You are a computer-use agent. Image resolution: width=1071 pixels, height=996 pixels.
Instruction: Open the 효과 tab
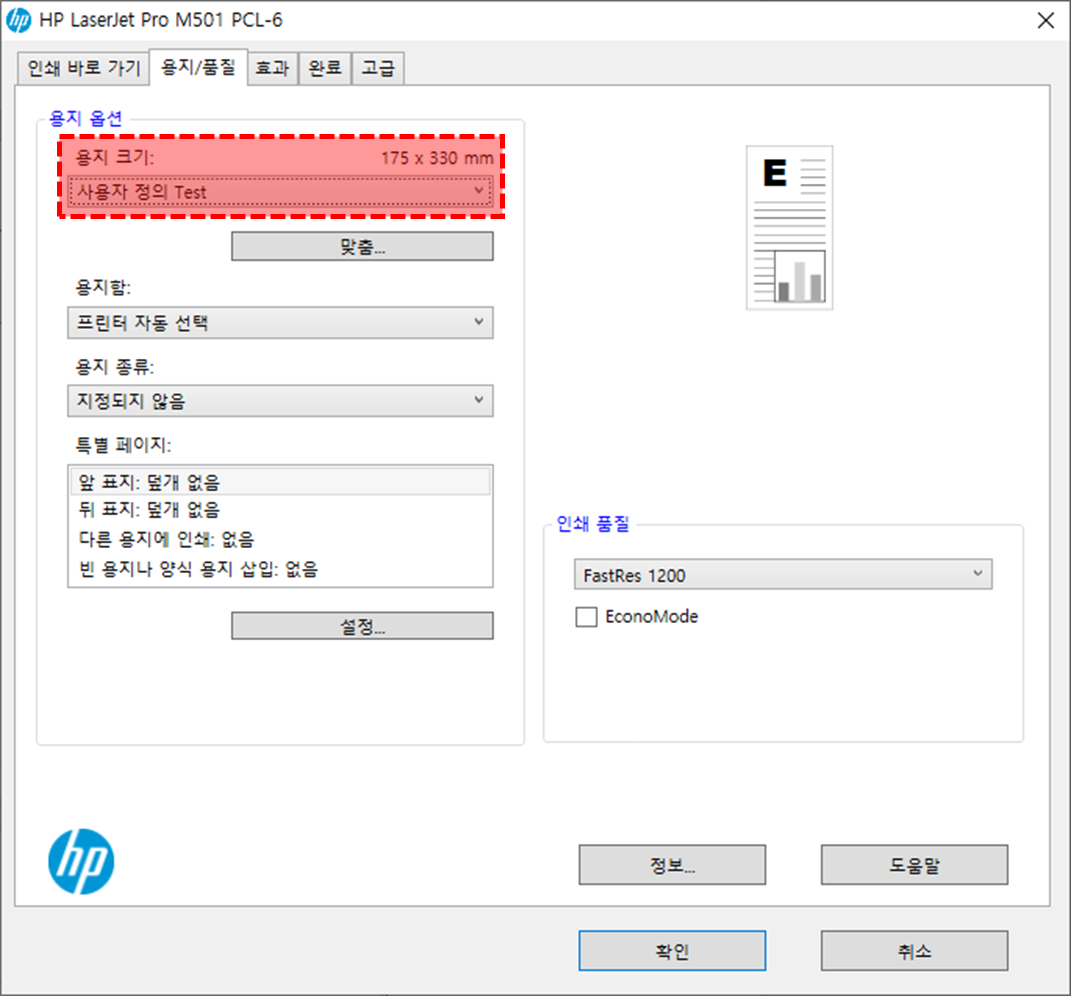[x=272, y=68]
